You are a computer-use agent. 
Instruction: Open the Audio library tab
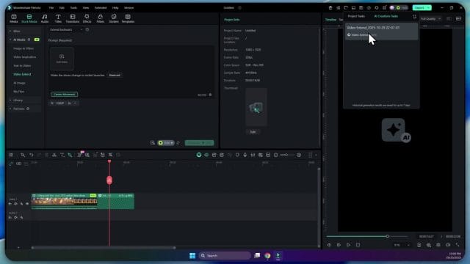tap(45, 18)
